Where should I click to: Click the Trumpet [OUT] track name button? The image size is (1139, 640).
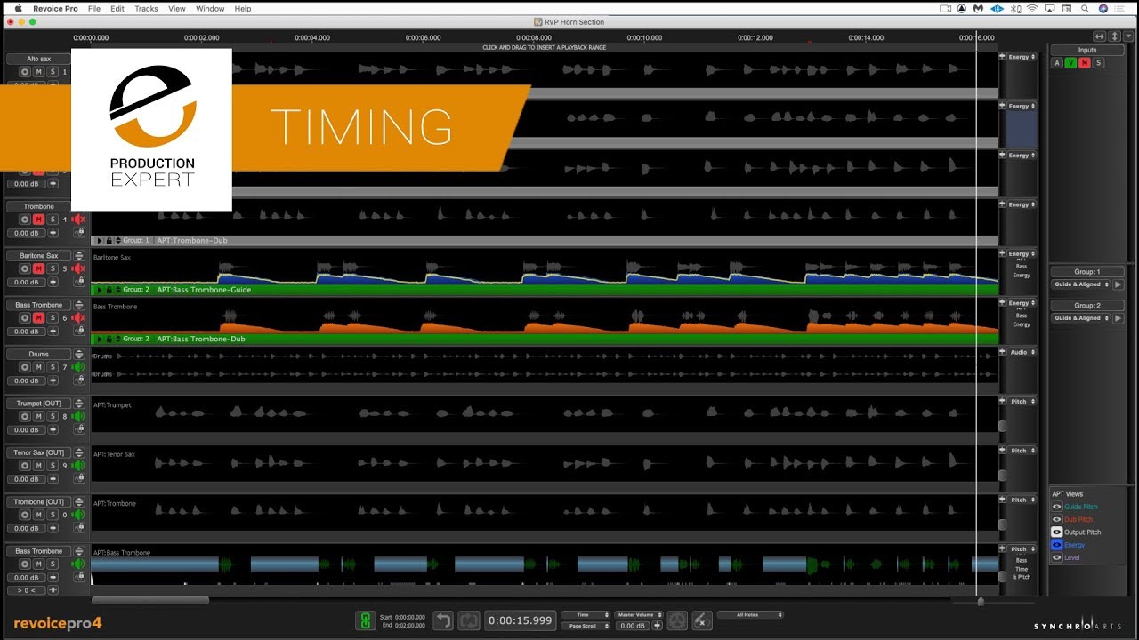pyautogui.click(x=38, y=404)
